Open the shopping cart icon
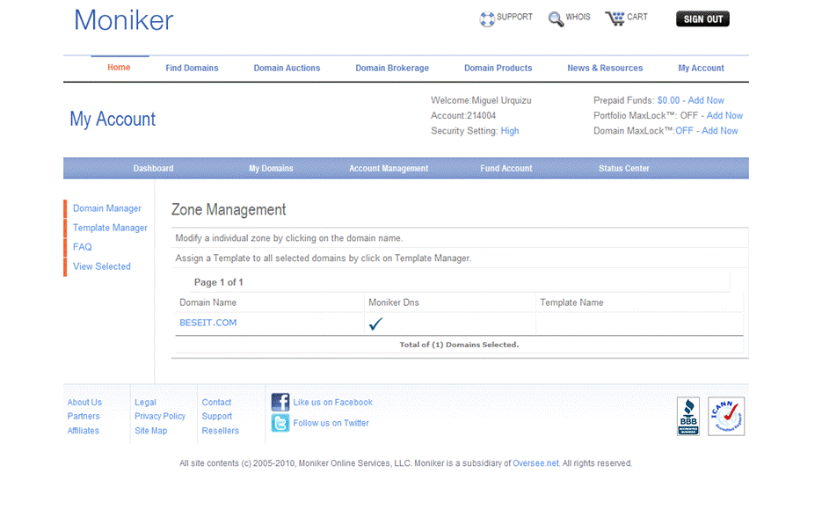This screenshot has width=822, height=524. 615,18
